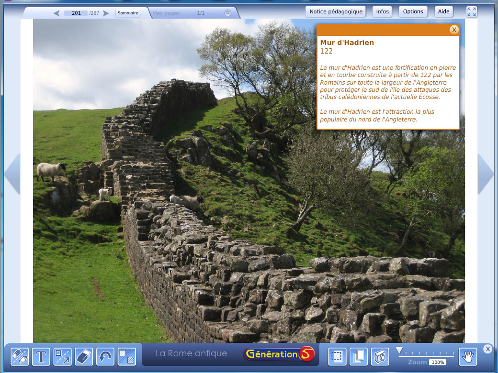Open the Sommaire tab

(x=128, y=13)
